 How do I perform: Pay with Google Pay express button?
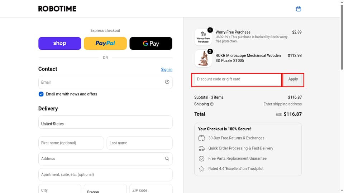pos(151,43)
